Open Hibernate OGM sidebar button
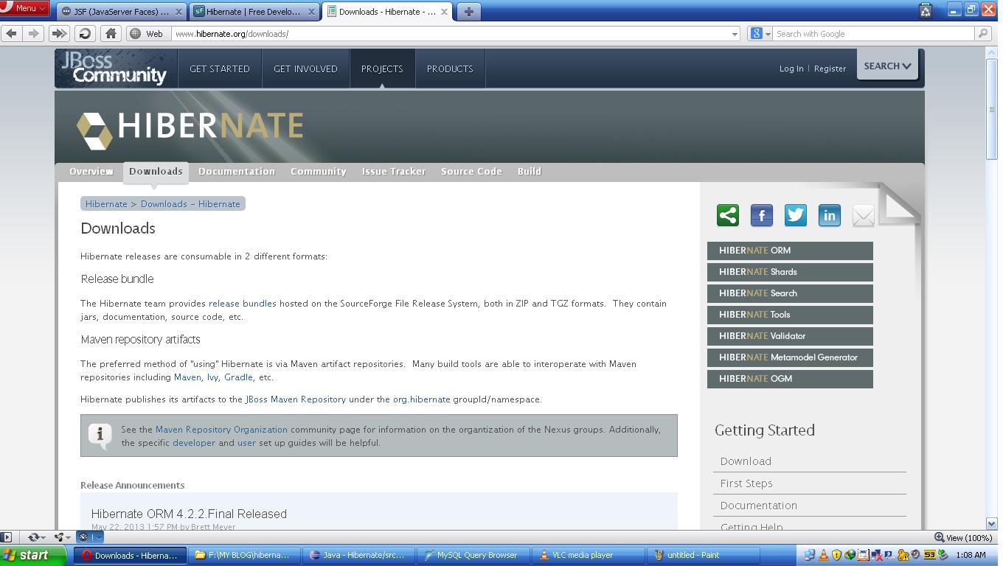 click(x=790, y=379)
